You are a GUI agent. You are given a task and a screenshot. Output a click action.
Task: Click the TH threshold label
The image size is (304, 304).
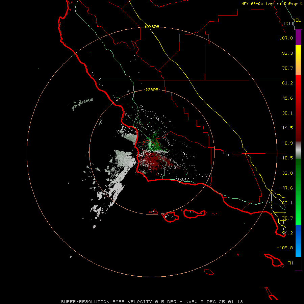[x=290, y=263]
